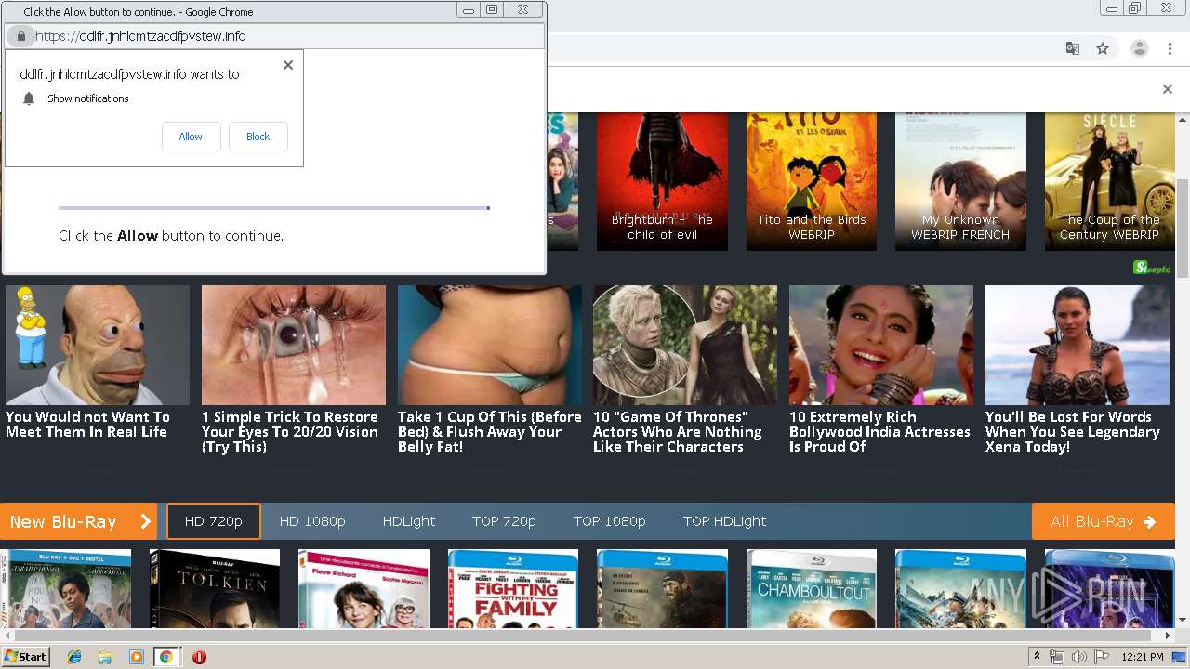Switch to the TOP HDLight tab
Image resolution: width=1190 pixels, height=669 pixels.
pos(724,521)
